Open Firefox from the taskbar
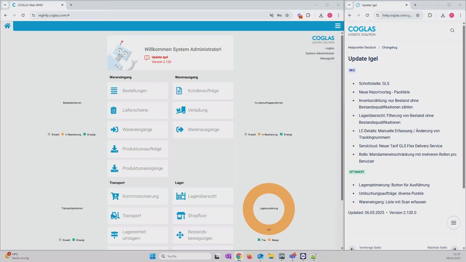 249,256
